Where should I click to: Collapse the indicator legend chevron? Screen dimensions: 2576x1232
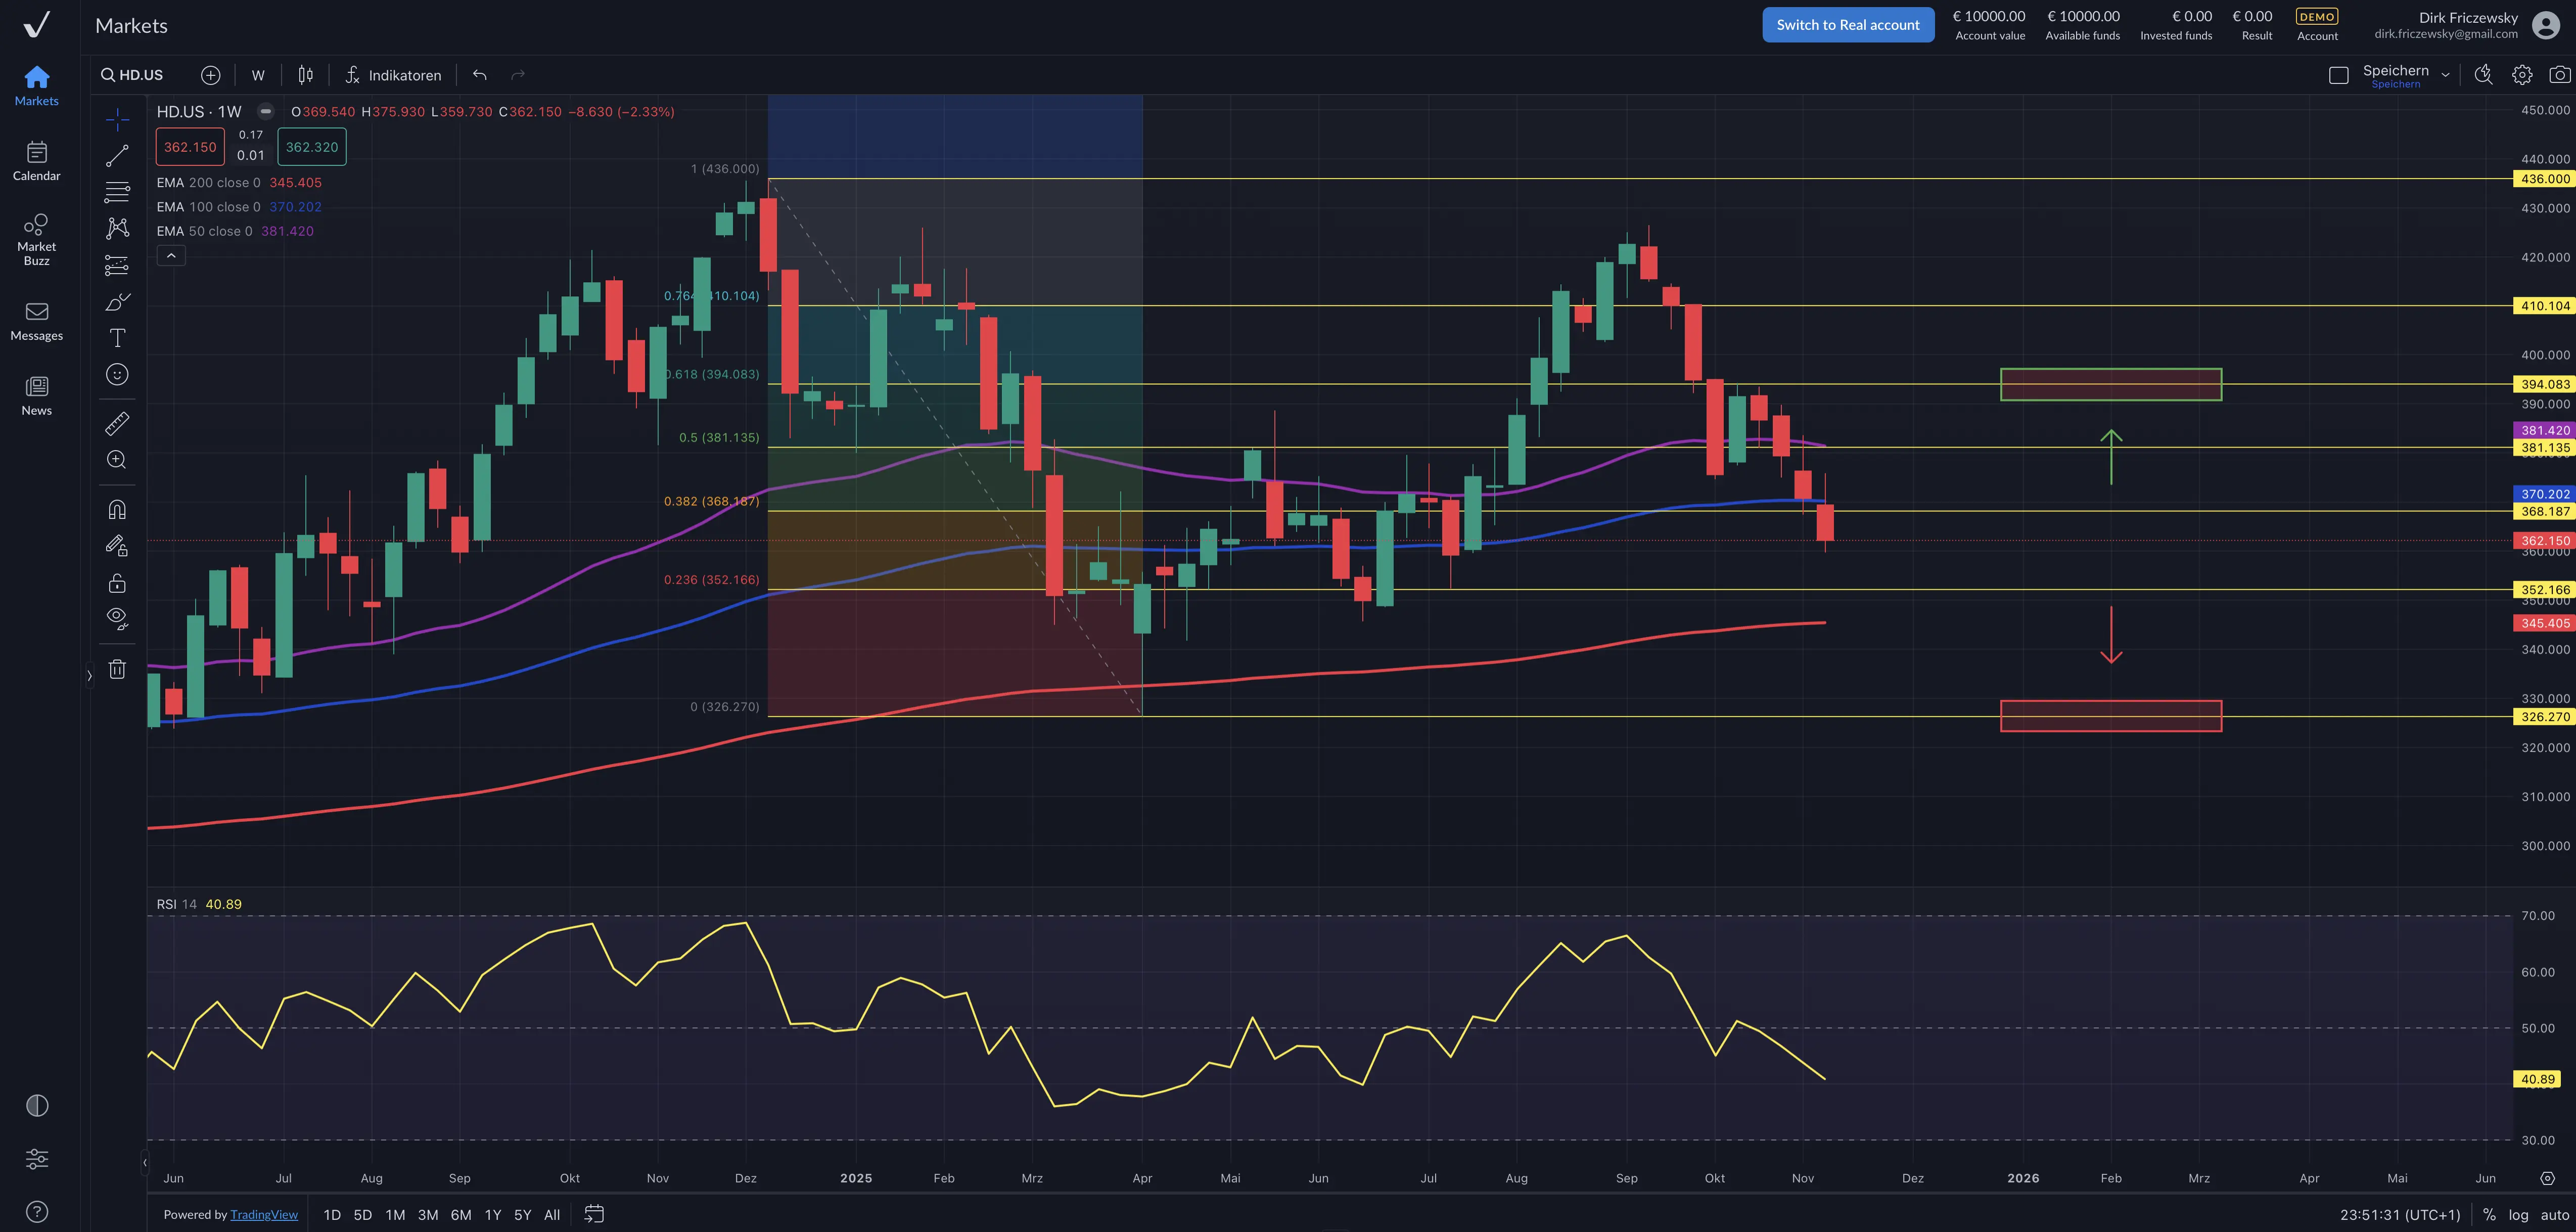click(171, 256)
